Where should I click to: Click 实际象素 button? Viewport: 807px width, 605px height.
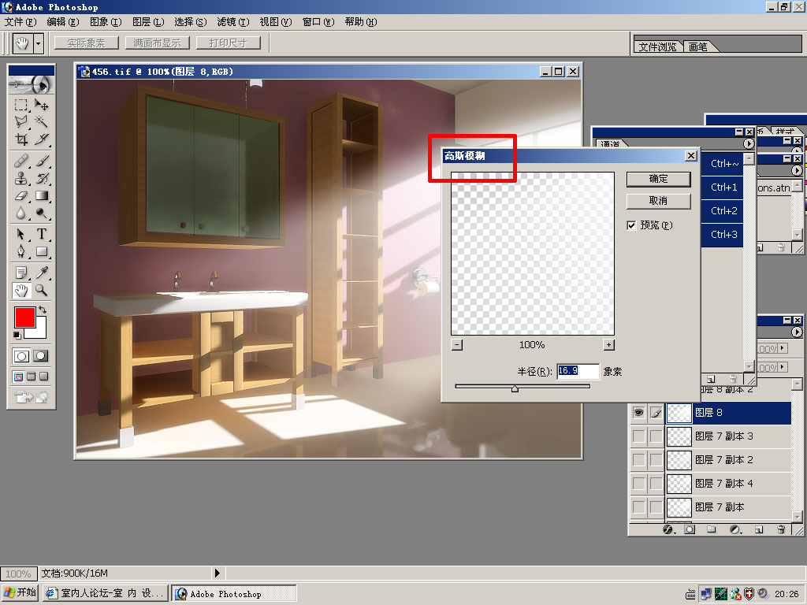(x=86, y=43)
